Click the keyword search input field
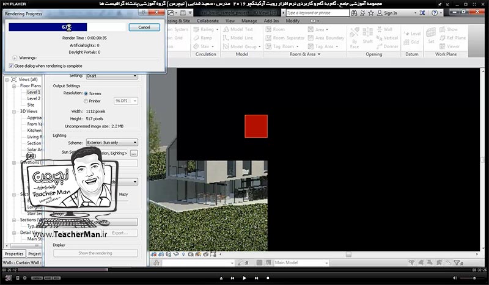Viewport: 489px width, 285px height. 317,13
